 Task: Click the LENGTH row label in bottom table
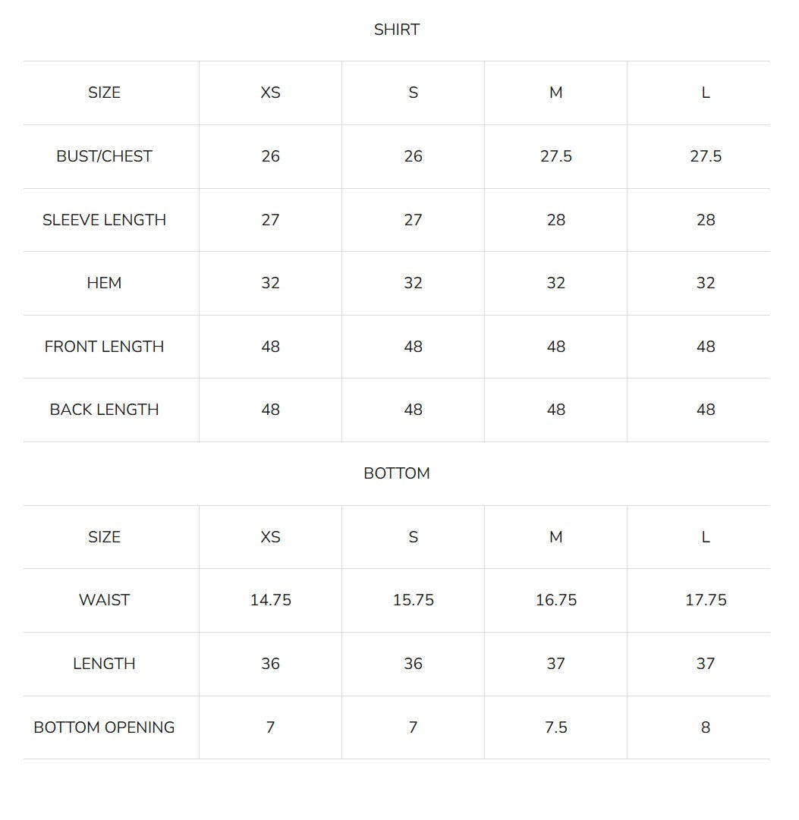[x=104, y=664]
